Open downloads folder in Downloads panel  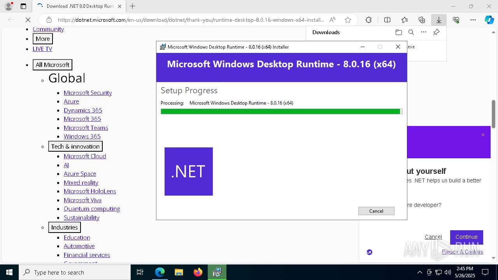click(x=398, y=32)
